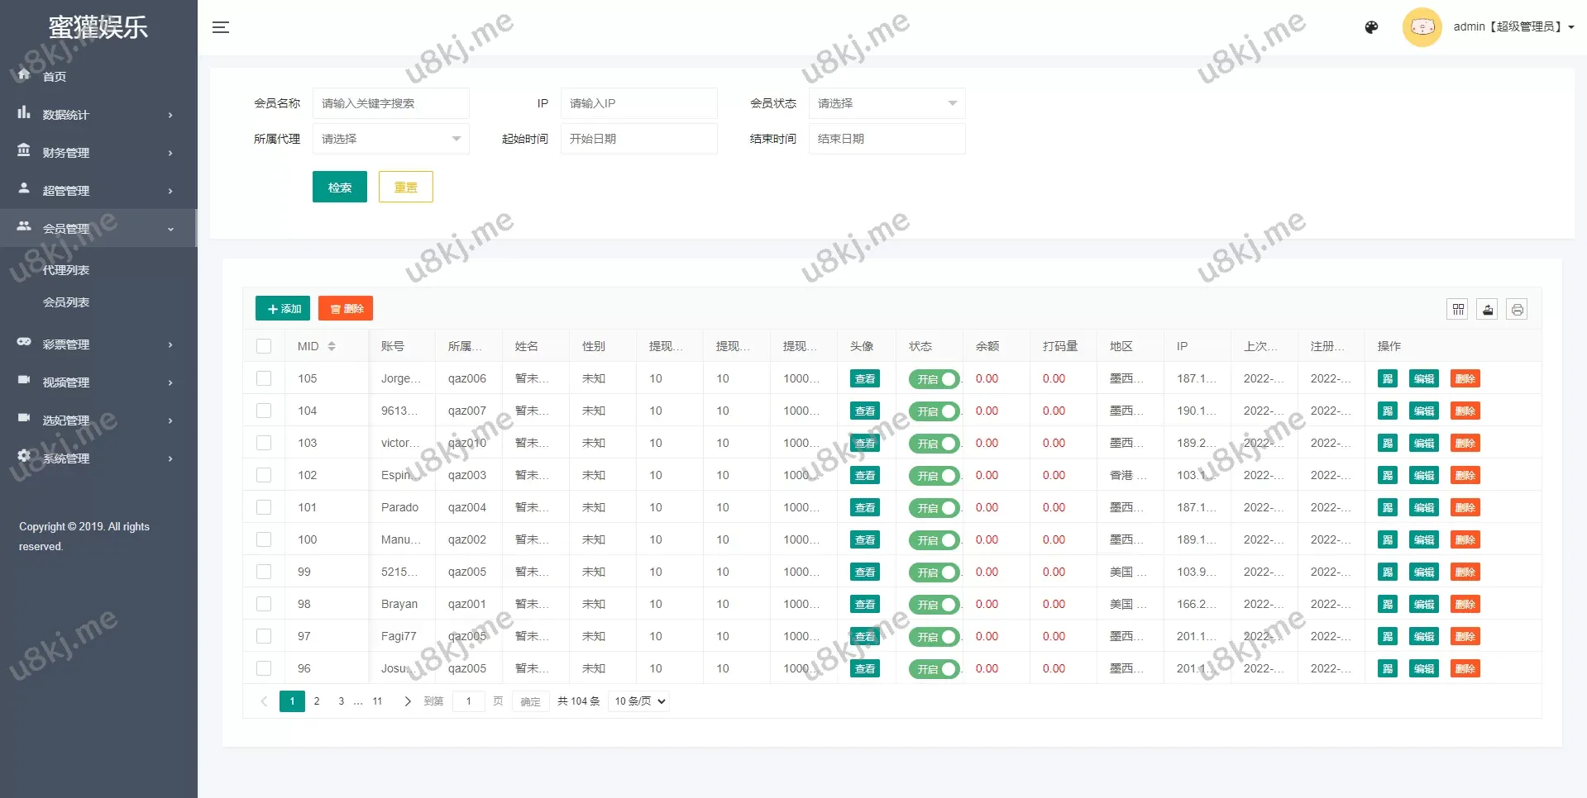1587x798 pixels.
Task: Open the 10 条/页 page size selector
Action: [x=639, y=701]
